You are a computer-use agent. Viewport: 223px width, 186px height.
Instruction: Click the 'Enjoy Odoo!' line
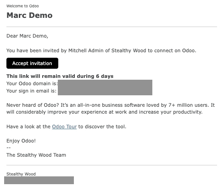(21, 141)
